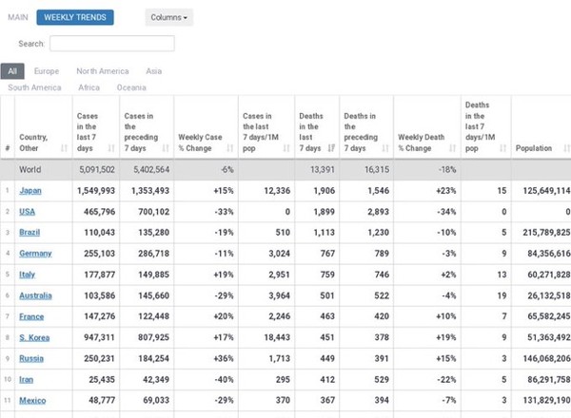The height and width of the screenshot is (418, 571).
Task: Sort by Deaths in the last 7 days
Action: [x=314, y=131]
